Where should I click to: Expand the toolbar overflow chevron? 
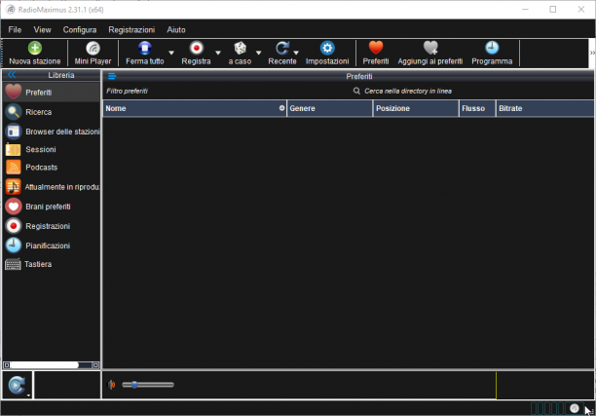pos(592,53)
